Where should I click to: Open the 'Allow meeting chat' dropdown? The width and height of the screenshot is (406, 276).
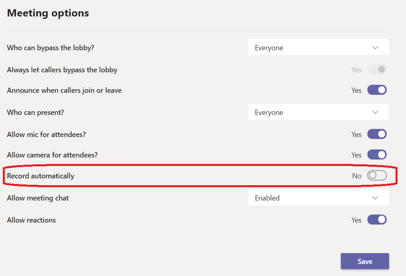pos(318,198)
